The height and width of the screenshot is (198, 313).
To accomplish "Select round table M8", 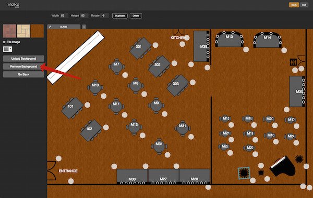I will click(x=136, y=86).
